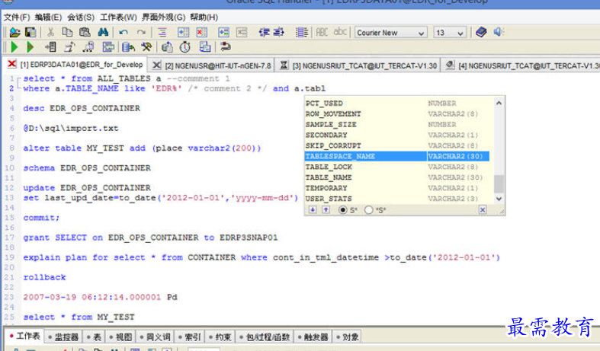
Task: Click the decrease indent icon
Action: [264, 33]
